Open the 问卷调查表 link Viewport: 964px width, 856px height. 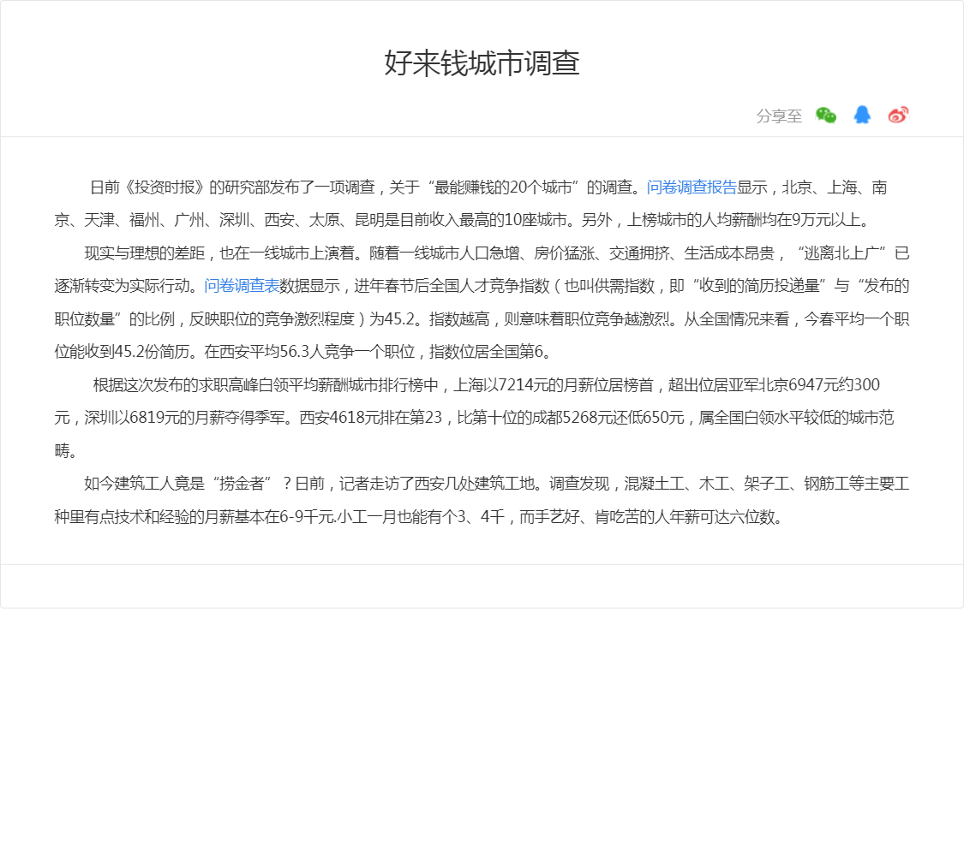(x=242, y=286)
